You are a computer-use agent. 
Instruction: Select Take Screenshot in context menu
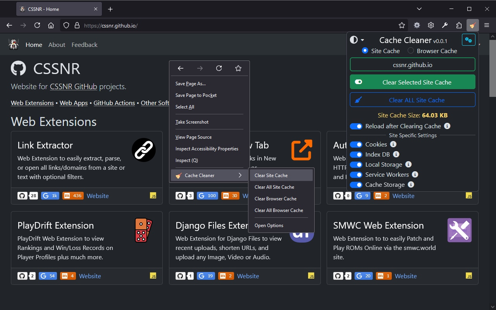point(209,122)
